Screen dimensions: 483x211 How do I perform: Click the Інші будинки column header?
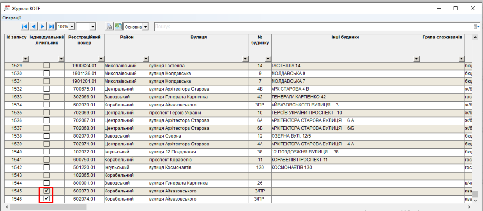click(346, 37)
